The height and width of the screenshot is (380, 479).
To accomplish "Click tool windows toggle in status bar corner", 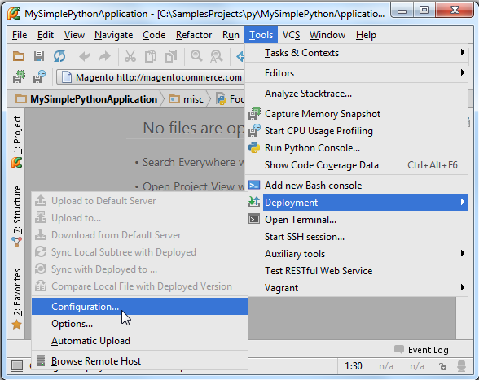I will pyautogui.click(x=17, y=365).
